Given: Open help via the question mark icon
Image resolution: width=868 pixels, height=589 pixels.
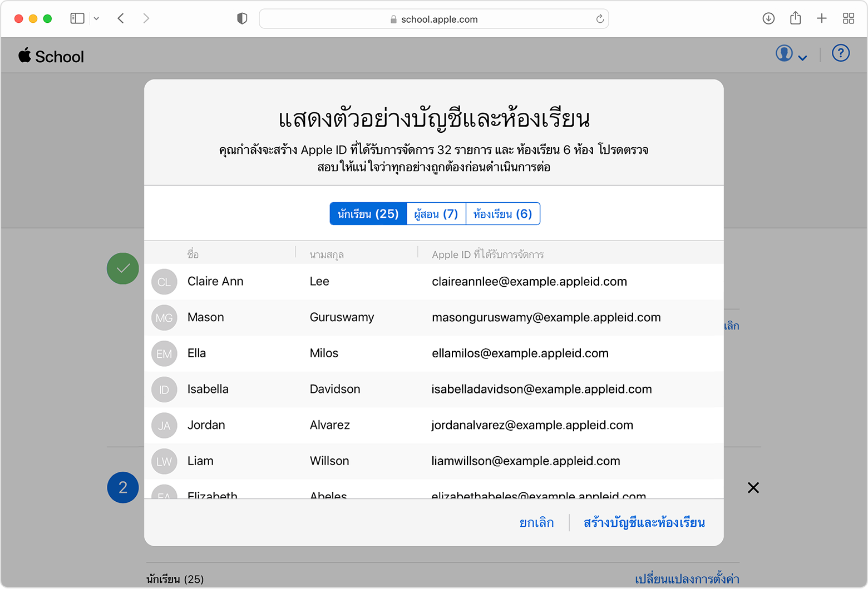Looking at the screenshot, I should click(x=840, y=53).
